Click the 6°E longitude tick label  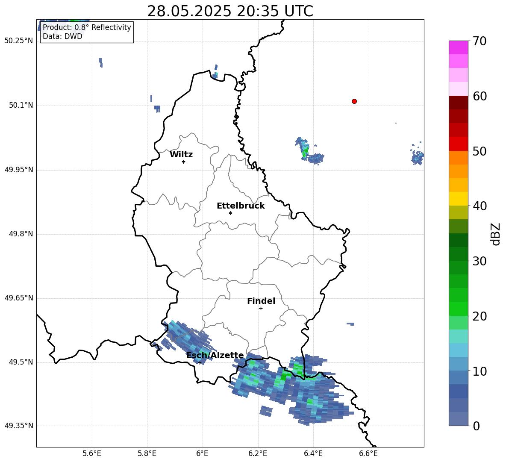coord(202,453)
